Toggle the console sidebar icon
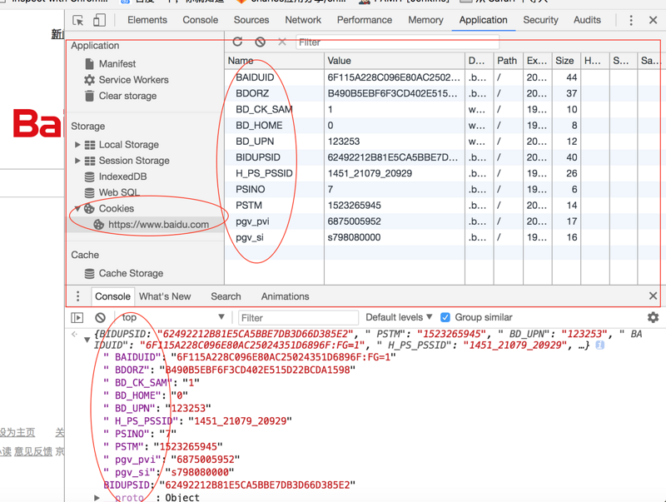Viewport: 666px width, 502px height. point(77,318)
